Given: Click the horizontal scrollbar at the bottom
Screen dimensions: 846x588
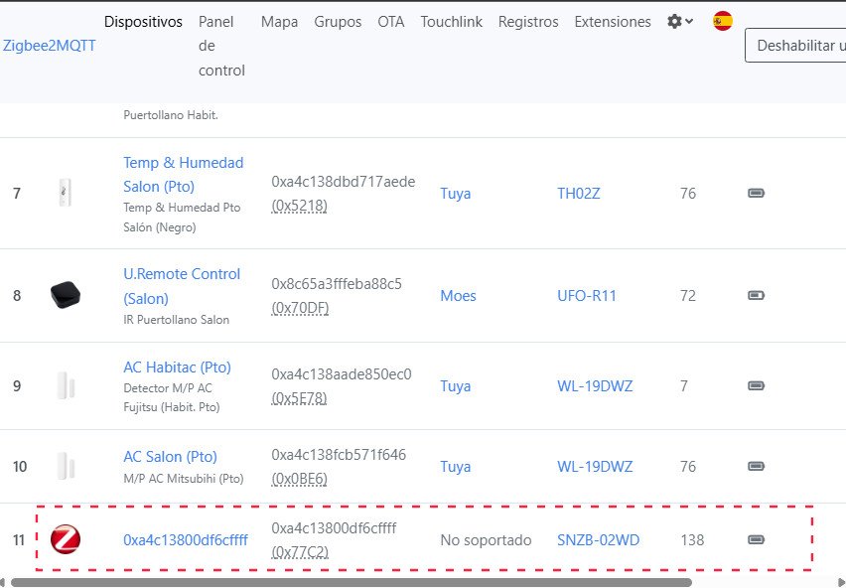Looking at the screenshot, I should [348, 583].
